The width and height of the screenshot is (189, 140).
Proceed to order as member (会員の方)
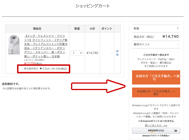(156, 77)
